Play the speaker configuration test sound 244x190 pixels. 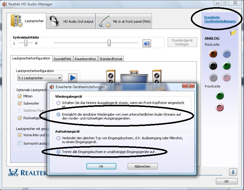[73, 78]
